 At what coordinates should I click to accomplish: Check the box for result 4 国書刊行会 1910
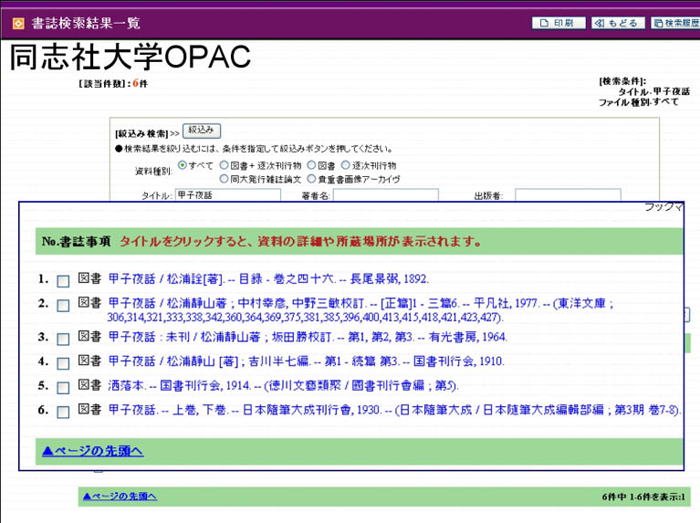click(x=63, y=363)
